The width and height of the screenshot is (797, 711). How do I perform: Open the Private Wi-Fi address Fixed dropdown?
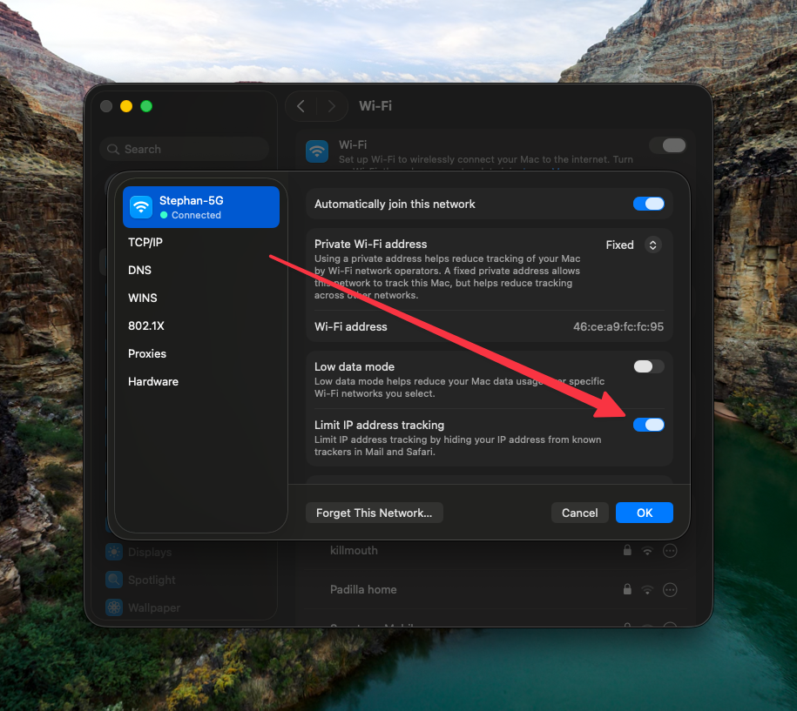click(x=652, y=245)
